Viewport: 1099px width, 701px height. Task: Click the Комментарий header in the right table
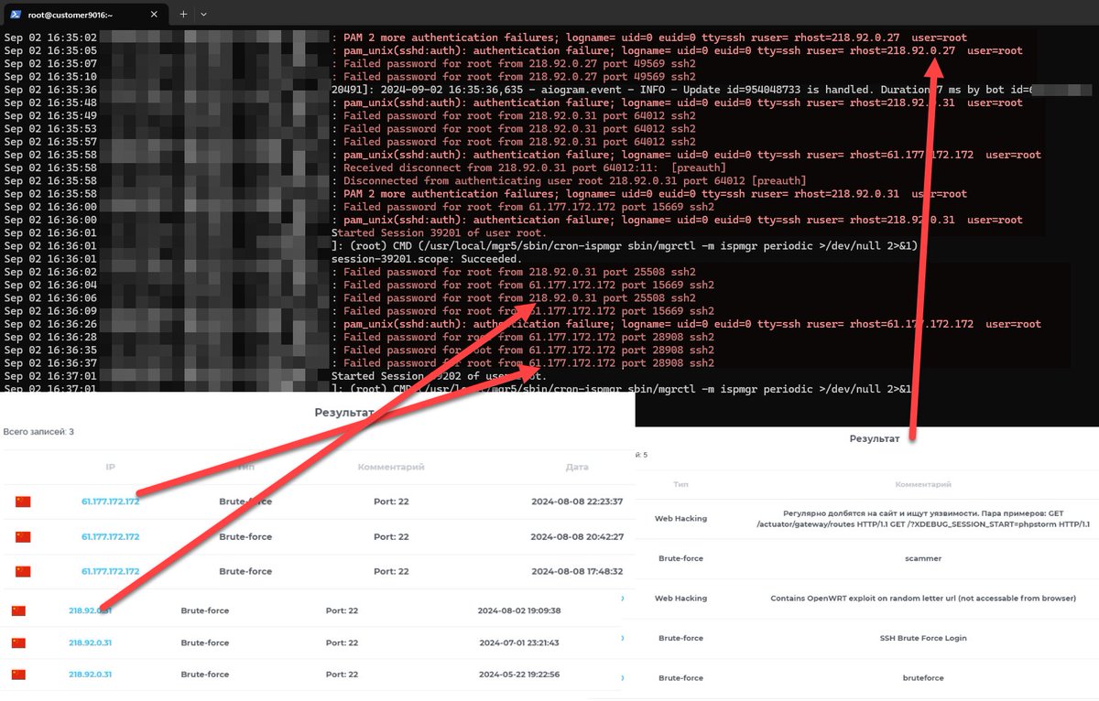click(x=923, y=484)
